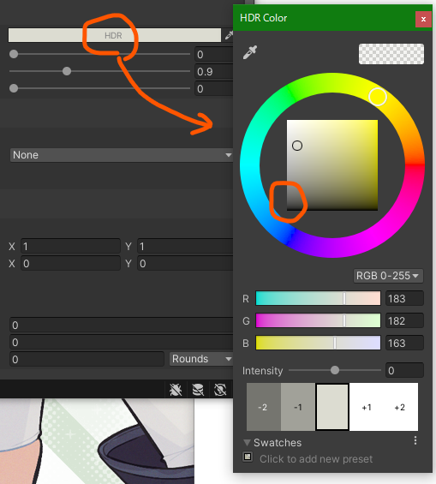Open the Rounds dropdown

[201, 359]
